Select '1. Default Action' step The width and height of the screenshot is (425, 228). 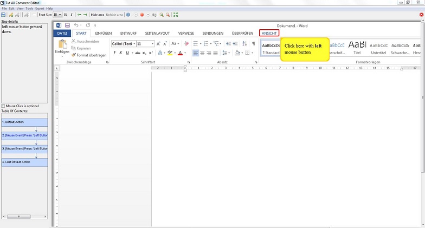(24, 122)
